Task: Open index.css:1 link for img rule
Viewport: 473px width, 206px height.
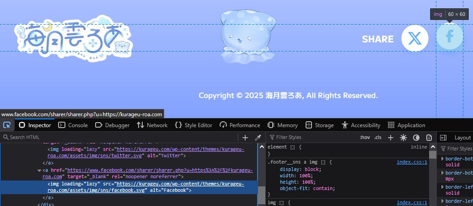Action: click(411, 203)
